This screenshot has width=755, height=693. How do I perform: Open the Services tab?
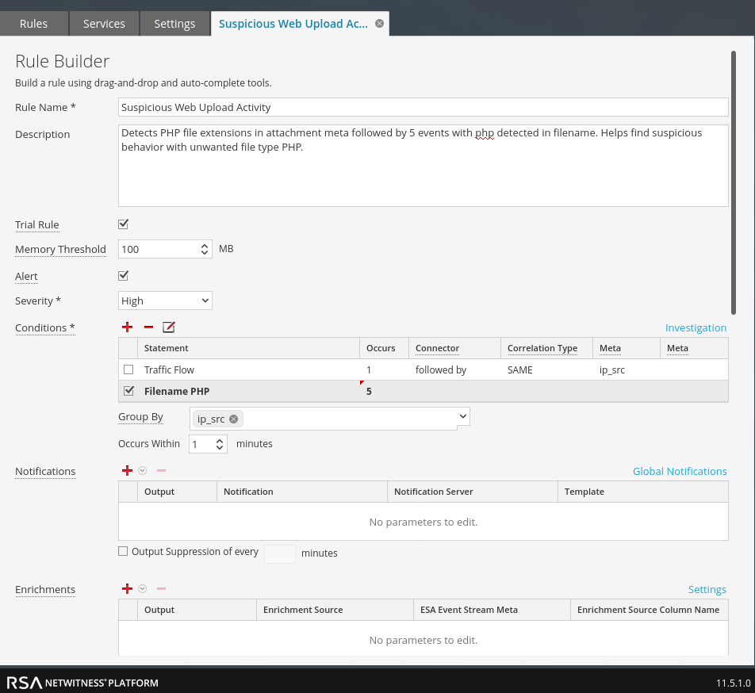(x=104, y=24)
